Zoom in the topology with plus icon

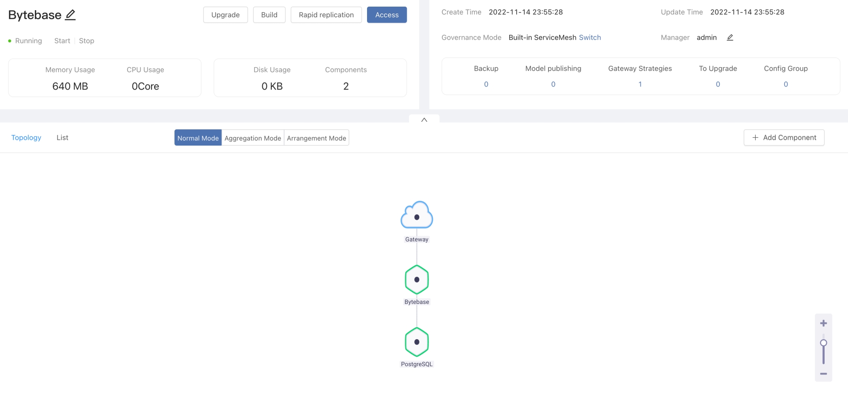[x=824, y=323]
